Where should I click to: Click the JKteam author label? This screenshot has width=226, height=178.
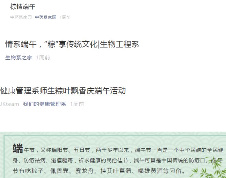point(9,104)
